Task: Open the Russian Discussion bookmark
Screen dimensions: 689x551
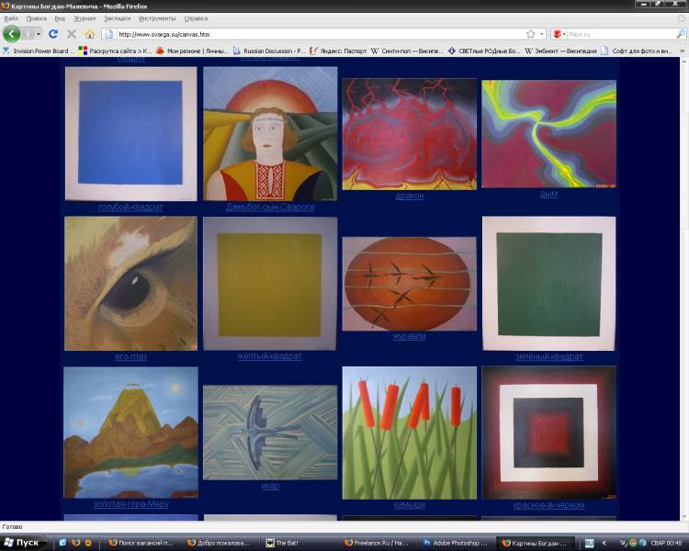Action: 268,51
